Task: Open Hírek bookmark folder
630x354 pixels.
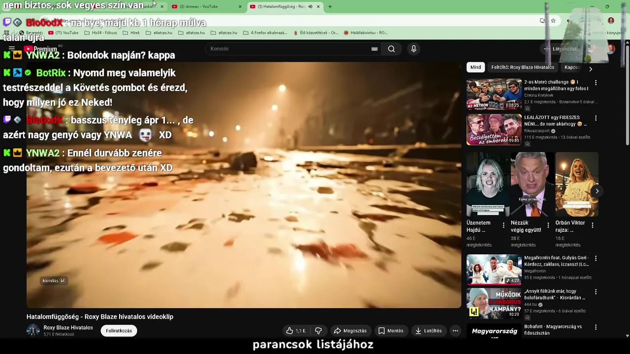Action: 131,33
